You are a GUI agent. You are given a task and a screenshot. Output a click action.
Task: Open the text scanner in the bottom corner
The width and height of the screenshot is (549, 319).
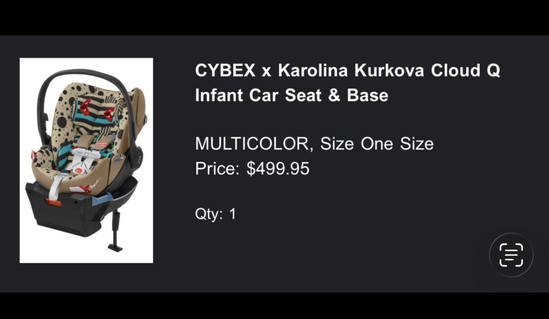point(511,255)
